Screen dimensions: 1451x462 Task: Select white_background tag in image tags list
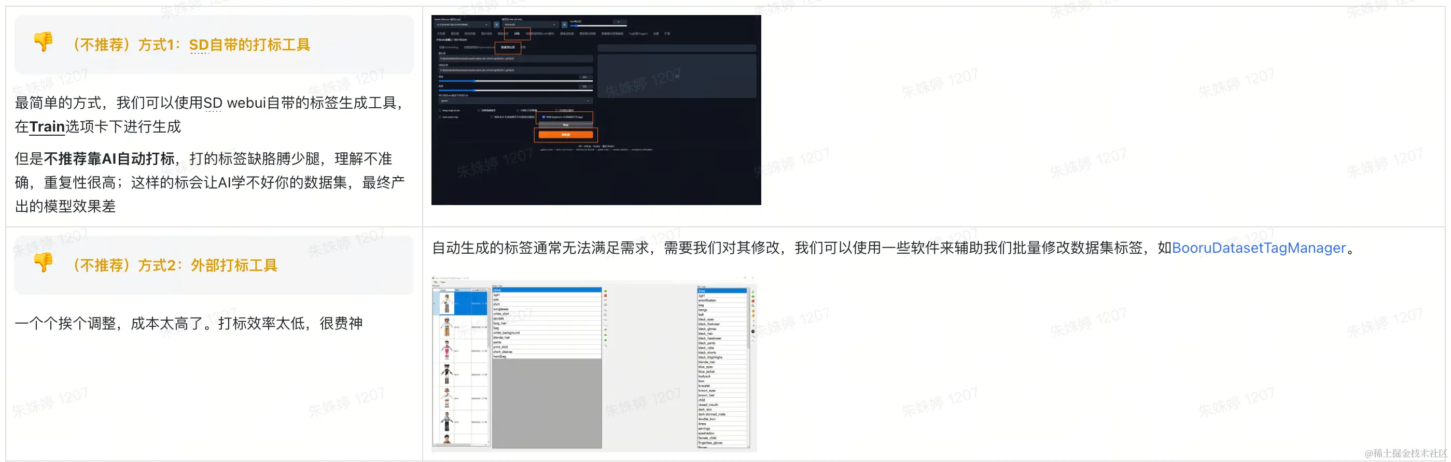(547, 333)
